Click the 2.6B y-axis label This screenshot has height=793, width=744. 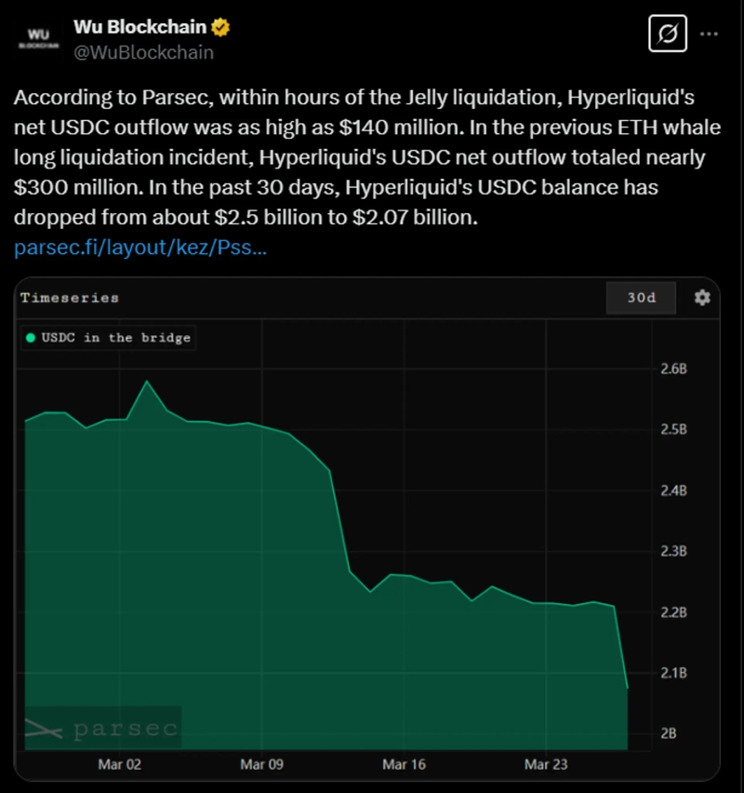coord(671,369)
